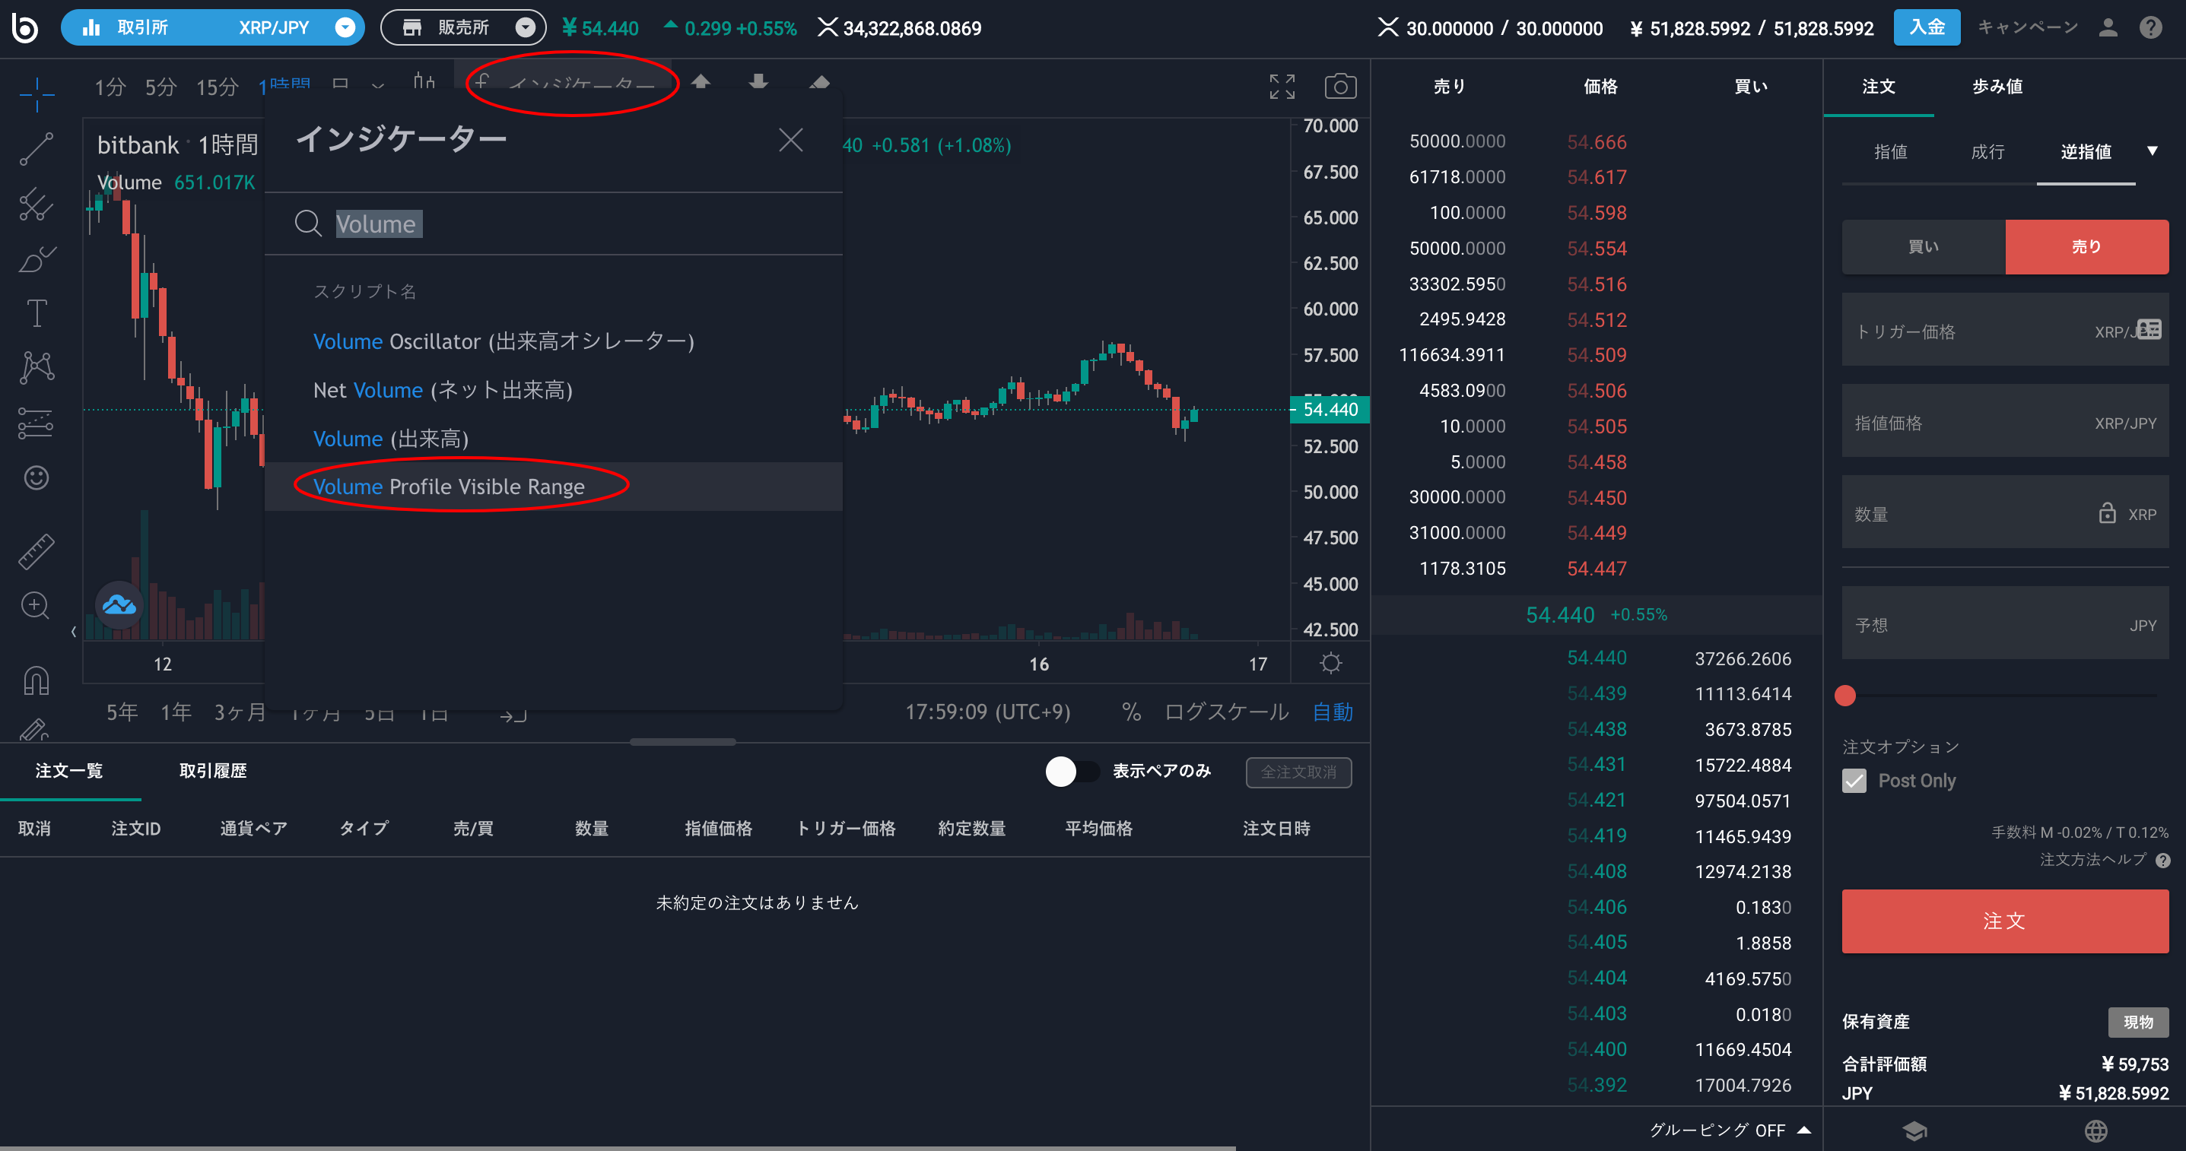
Task: Expand the order type dropdown arrow
Action: [x=2152, y=151]
